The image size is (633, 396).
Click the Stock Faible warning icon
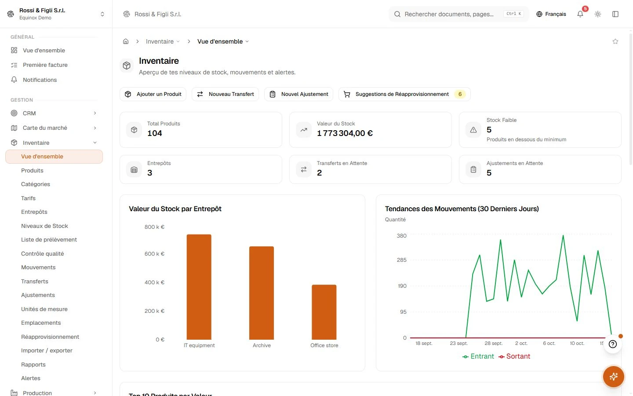click(473, 130)
